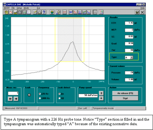Click the pump speed 50 daPa/sec field
Viewport: 153px width, 130px height.
88,96
